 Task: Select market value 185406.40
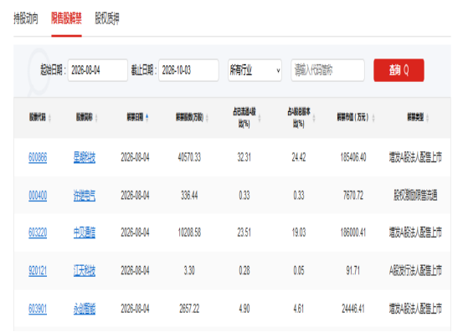point(353,157)
